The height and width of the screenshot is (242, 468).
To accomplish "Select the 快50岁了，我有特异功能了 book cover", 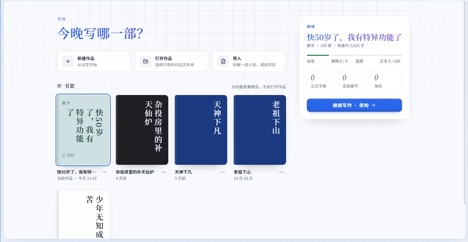I will 83,130.
